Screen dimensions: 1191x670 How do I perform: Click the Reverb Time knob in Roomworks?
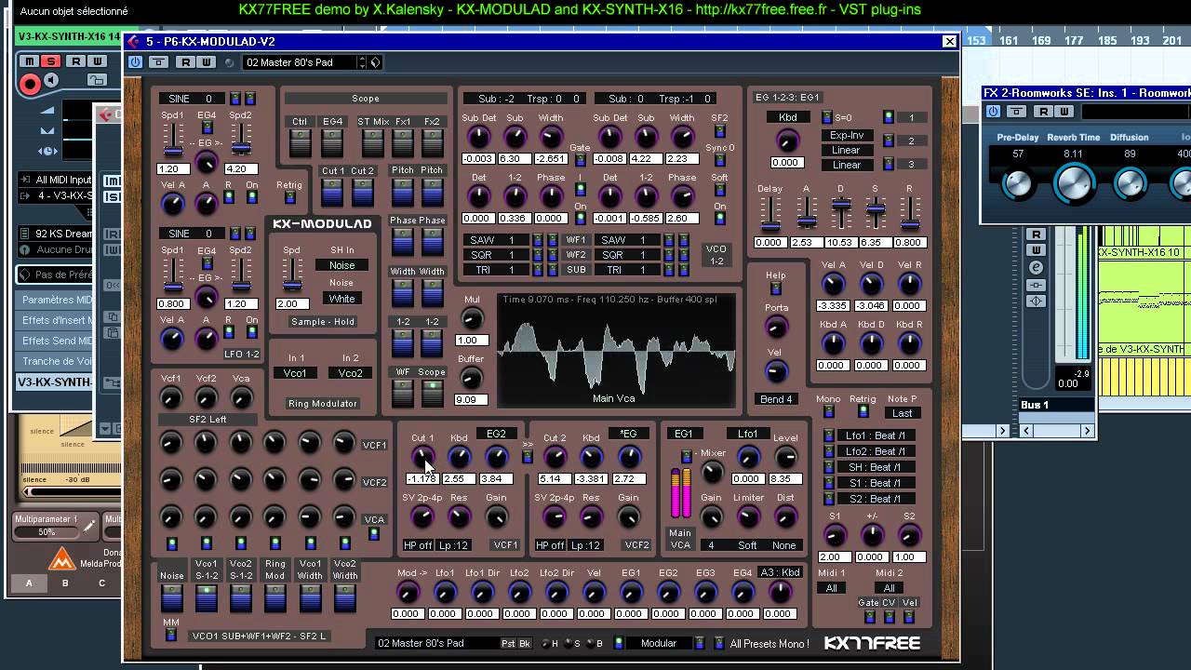[1073, 182]
